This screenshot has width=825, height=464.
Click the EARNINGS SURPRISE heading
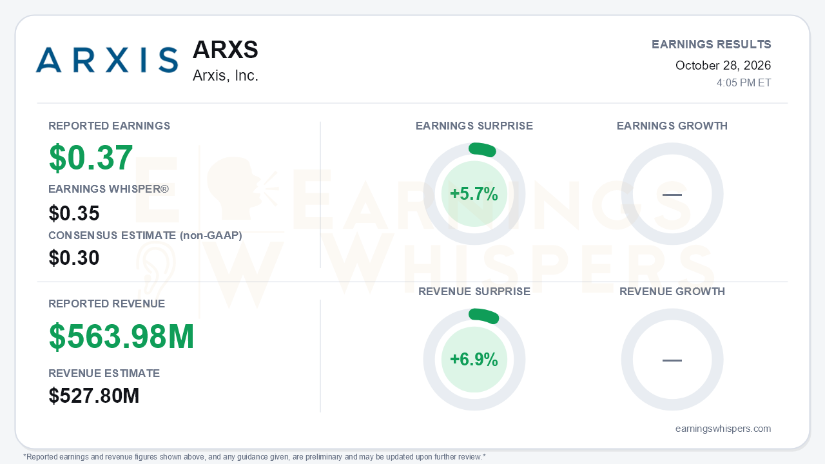474,126
